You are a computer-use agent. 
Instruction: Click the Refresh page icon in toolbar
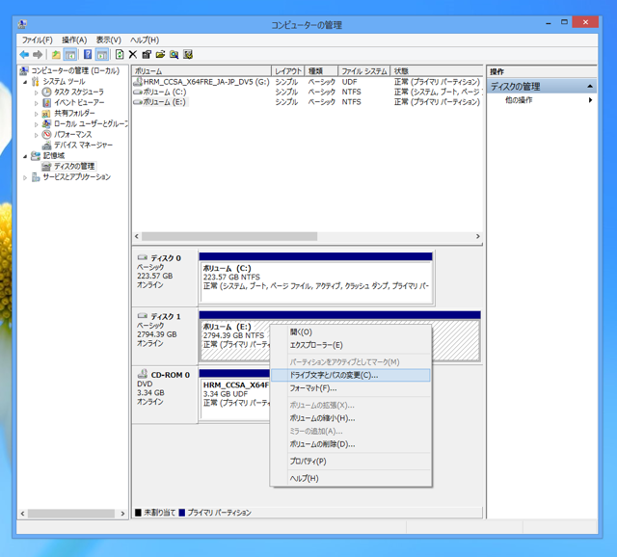point(120,55)
